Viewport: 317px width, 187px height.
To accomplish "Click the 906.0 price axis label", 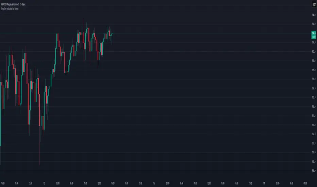I will (x=313, y=171).
